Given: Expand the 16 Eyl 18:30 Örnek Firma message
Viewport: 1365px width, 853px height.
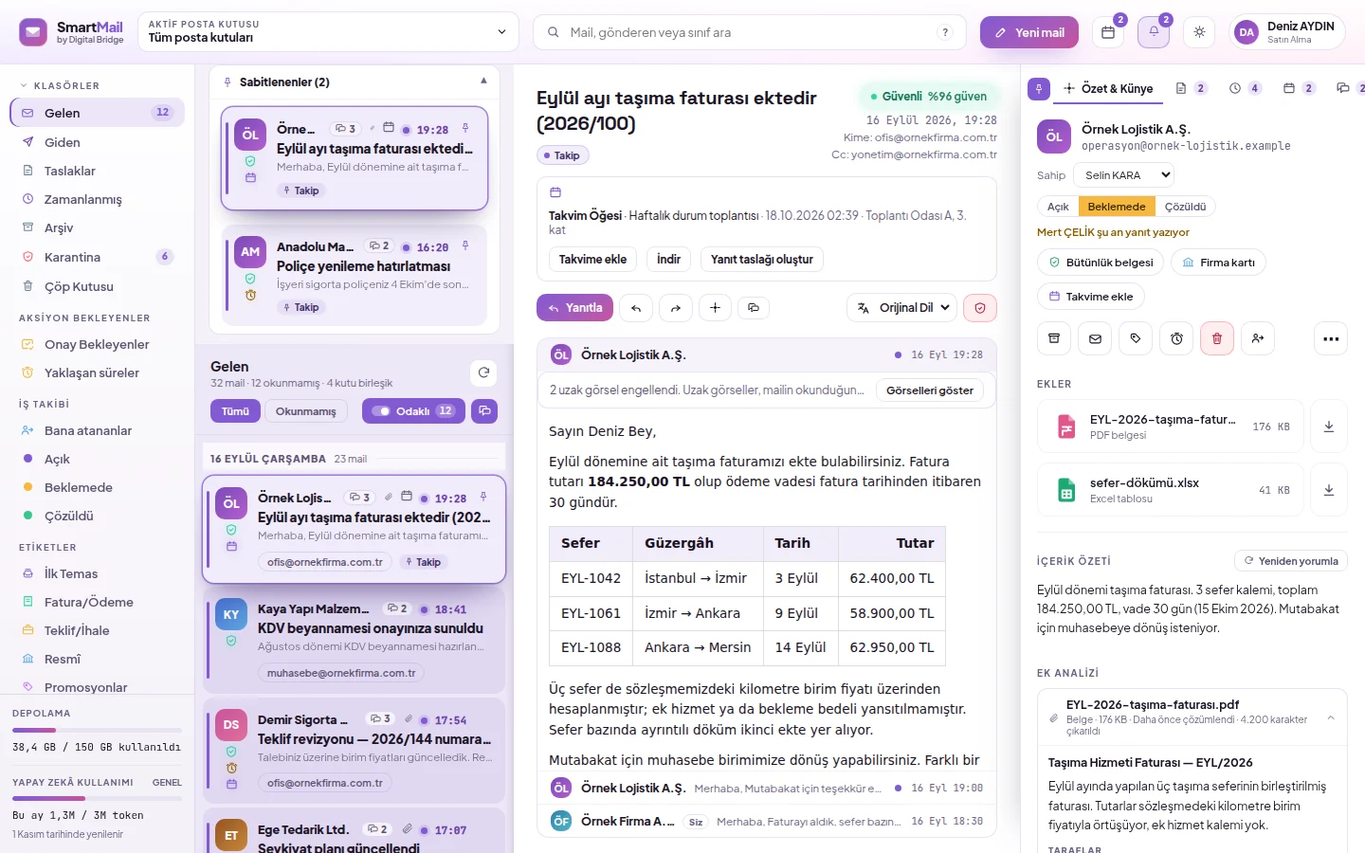Looking at the screenshot, I should tap(767, 822).
